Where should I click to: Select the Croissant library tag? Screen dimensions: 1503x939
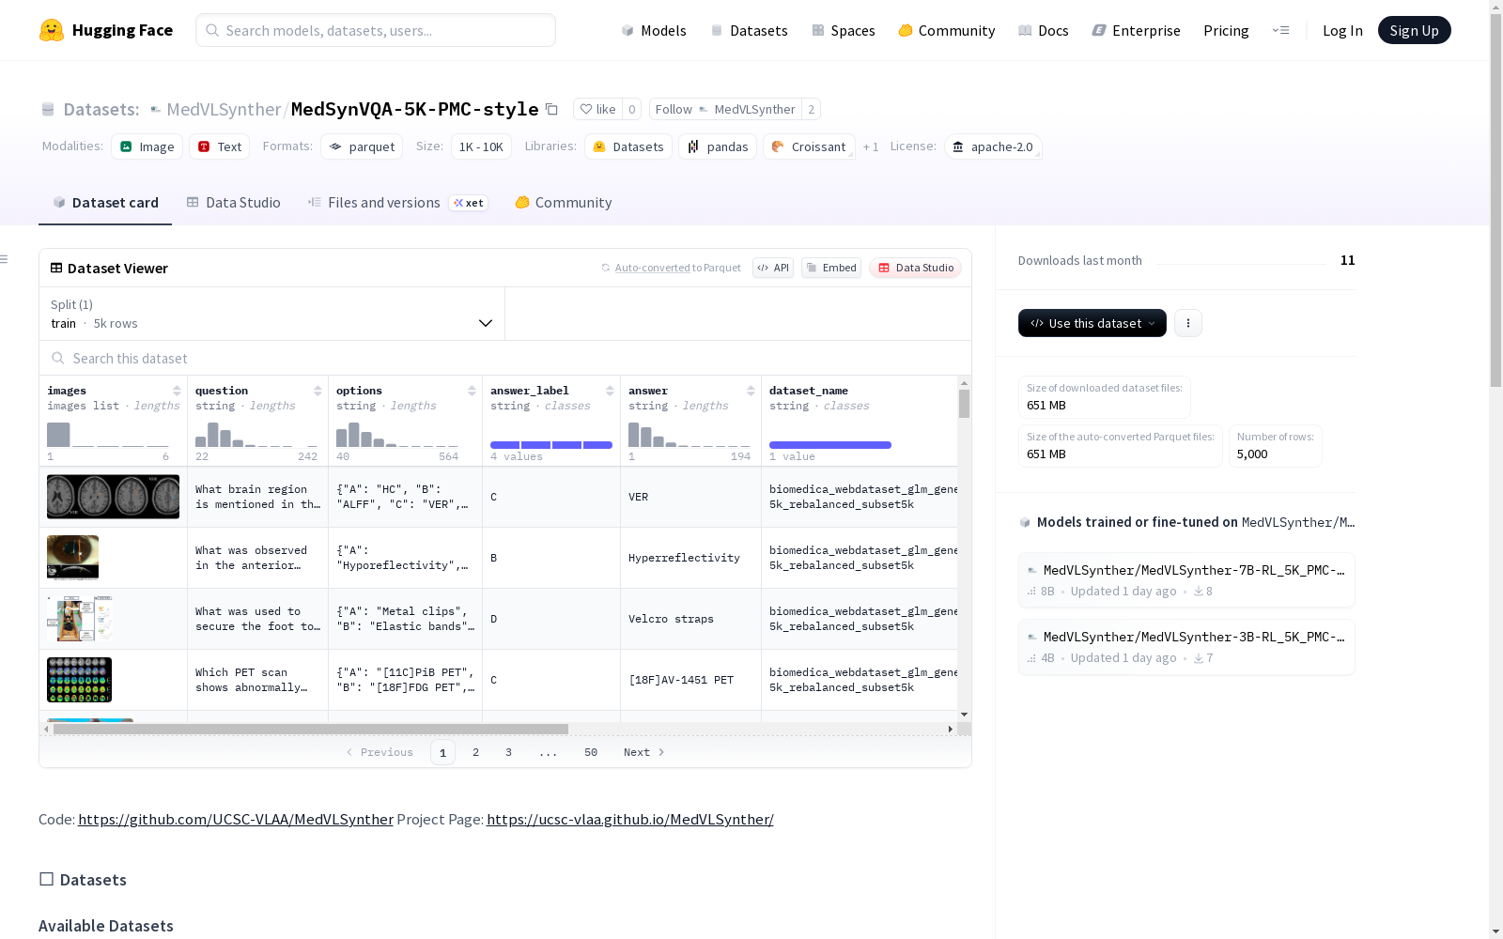pos(809,146)
